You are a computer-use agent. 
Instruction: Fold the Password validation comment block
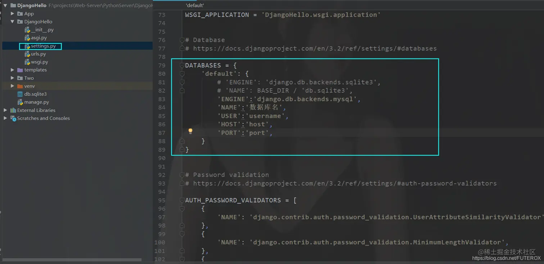click(182, 175)
